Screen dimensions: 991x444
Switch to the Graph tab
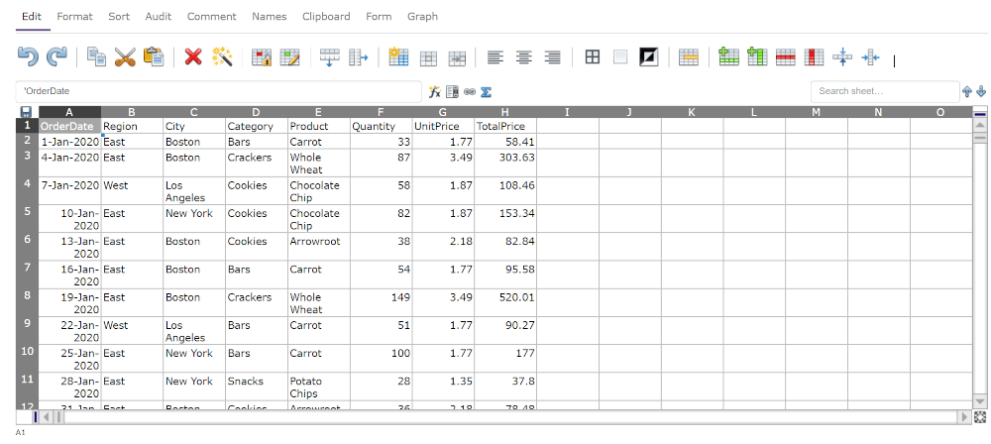(x=422, y=17)
